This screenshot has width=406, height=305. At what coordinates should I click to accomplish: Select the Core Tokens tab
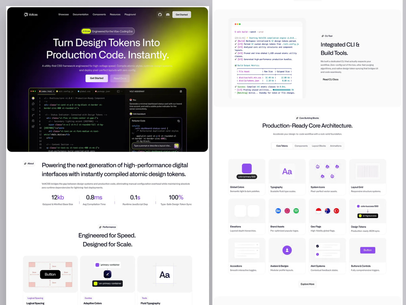(282, 146)
